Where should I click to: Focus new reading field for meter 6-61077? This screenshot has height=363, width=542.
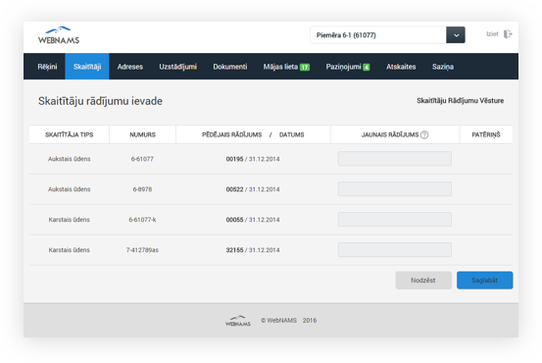pyautogui.click(x=395, y=159)
